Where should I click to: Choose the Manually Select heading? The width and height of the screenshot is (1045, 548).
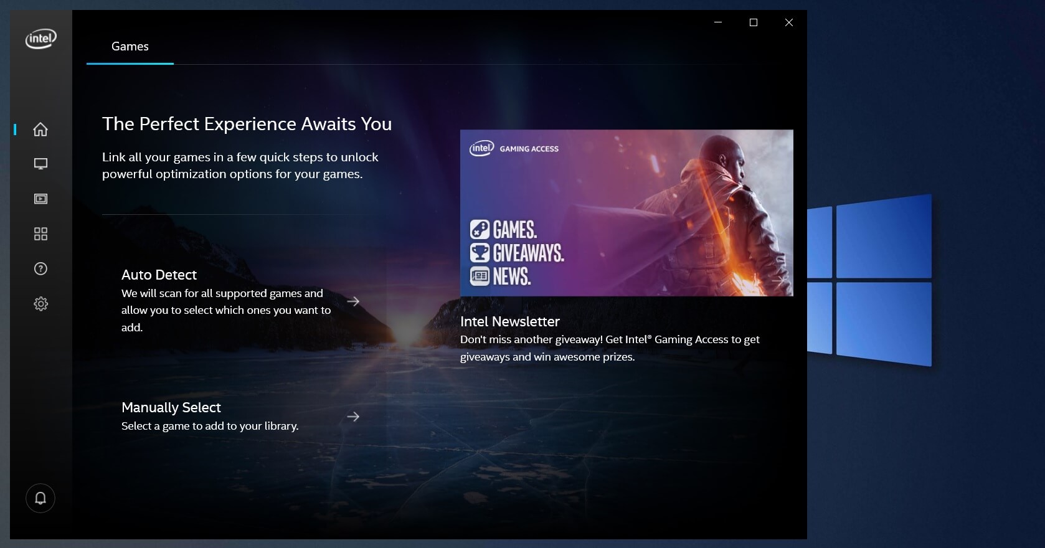pos(171,407)
